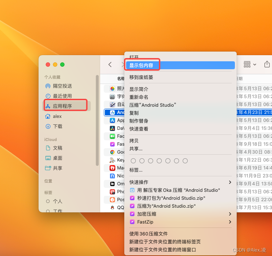Expand the FastZip submenu arrow
Screen dimensions: 272x256
230,222
